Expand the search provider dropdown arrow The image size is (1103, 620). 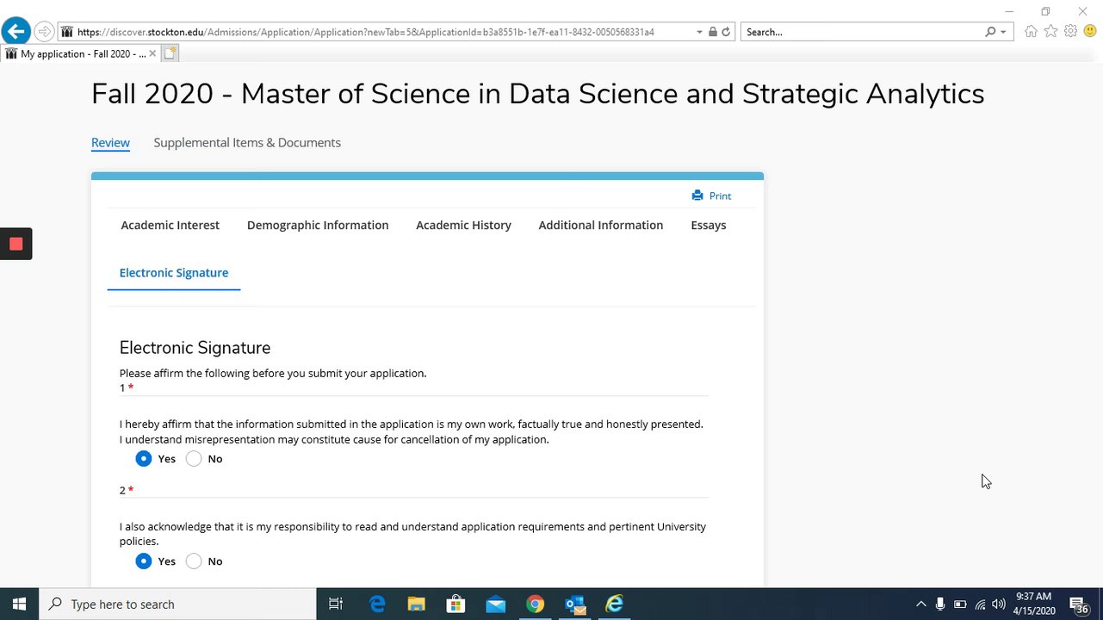click(x=1003, y=32)
